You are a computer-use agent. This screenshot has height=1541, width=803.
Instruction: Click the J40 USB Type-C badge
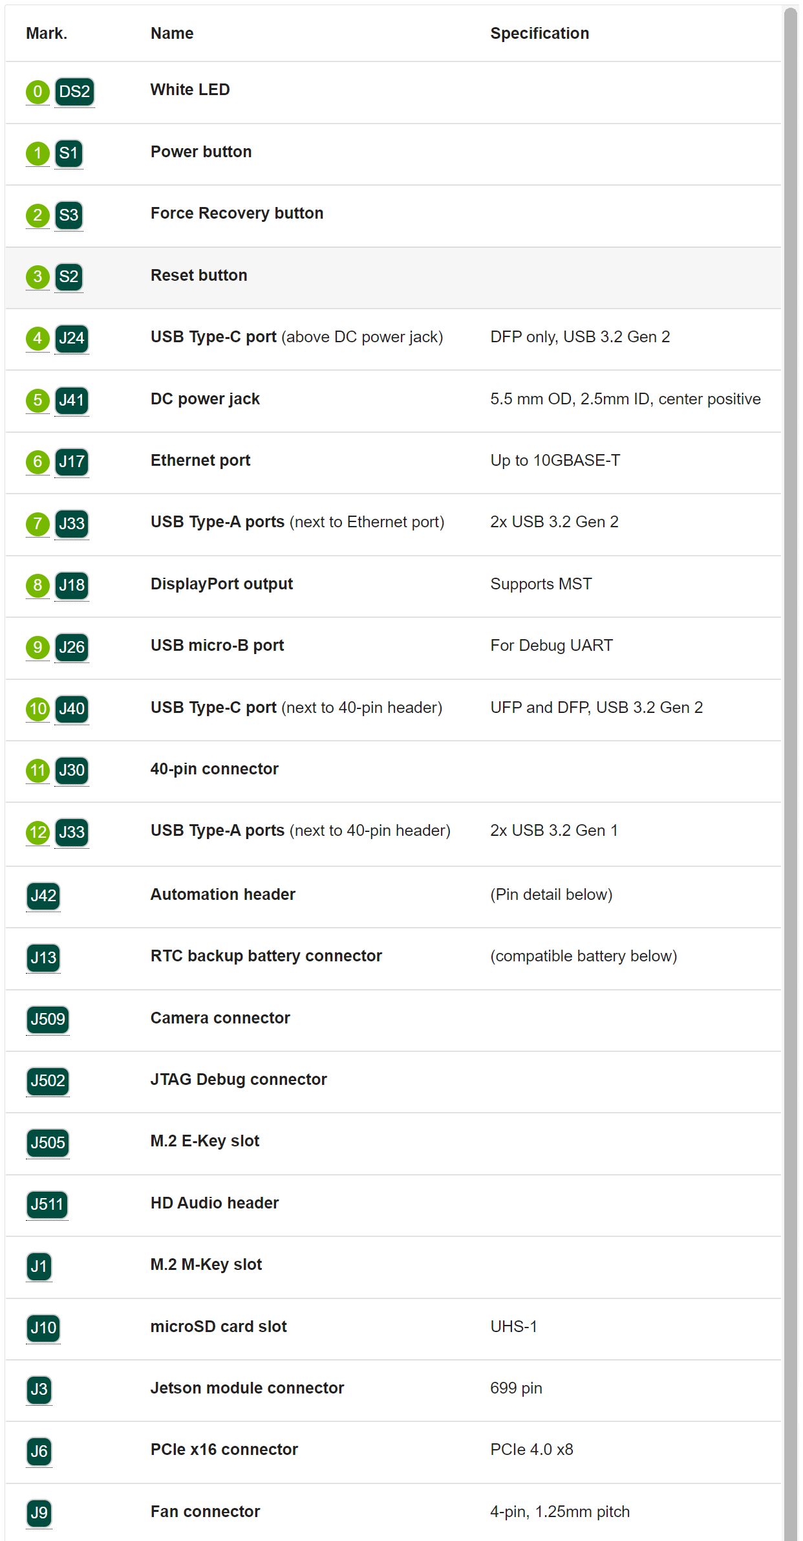(x=72, y=709)
